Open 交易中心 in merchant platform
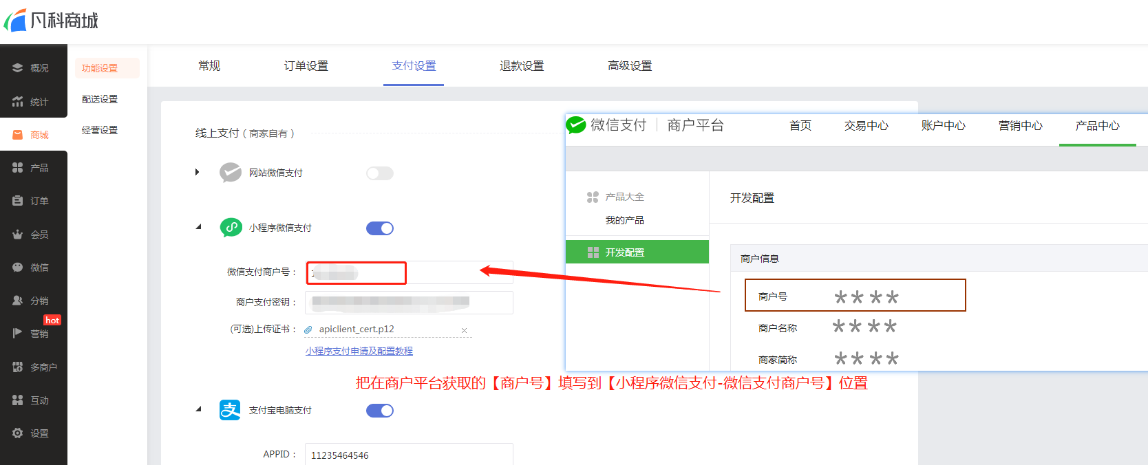Viewport: 1148px width, 465px height. coord(867,125)
